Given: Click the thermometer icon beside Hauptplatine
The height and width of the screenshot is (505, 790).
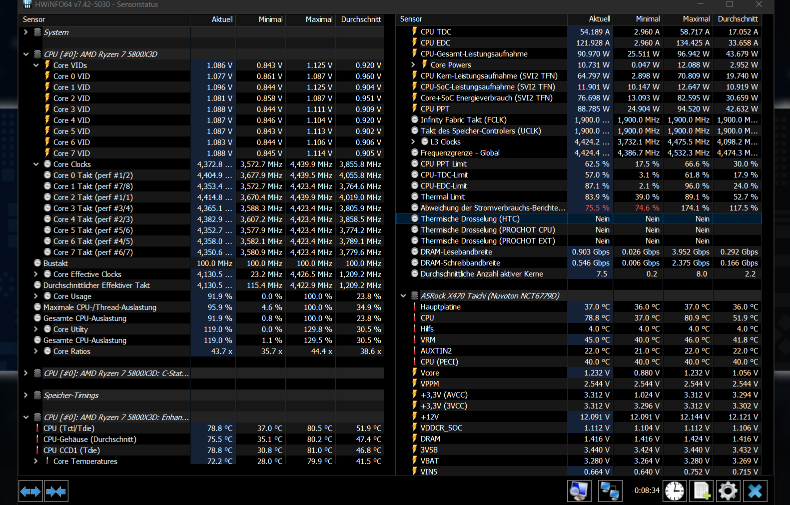Looking at the screenshot, I should [x=414, y=306].
